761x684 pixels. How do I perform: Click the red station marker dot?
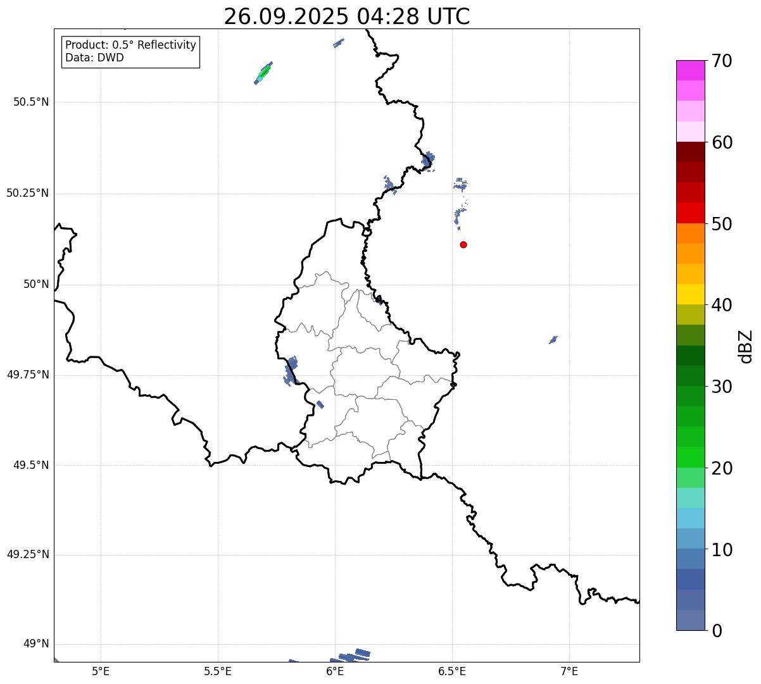463,244
